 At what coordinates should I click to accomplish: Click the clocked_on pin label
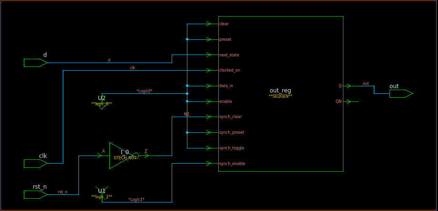(230, 70)
